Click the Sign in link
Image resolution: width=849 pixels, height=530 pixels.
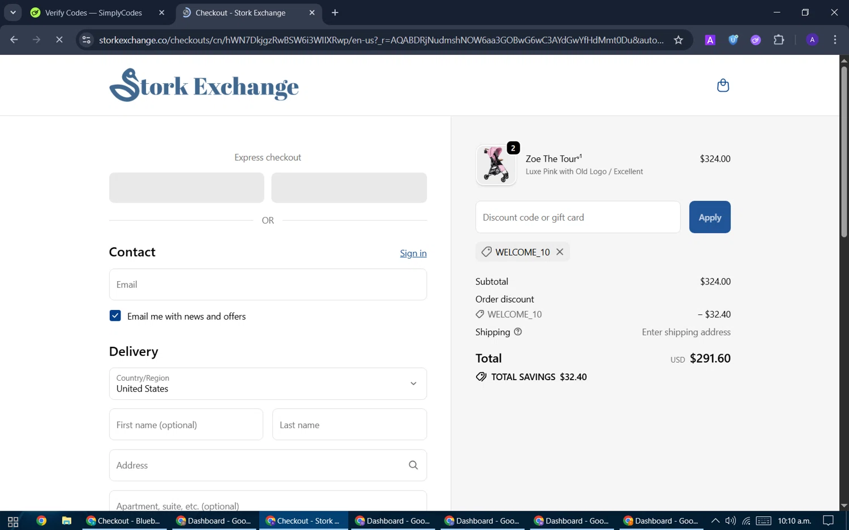413,253
